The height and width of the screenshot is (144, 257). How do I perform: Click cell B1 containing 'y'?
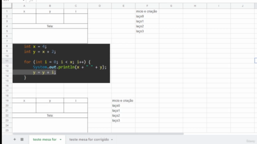(50, 11)
